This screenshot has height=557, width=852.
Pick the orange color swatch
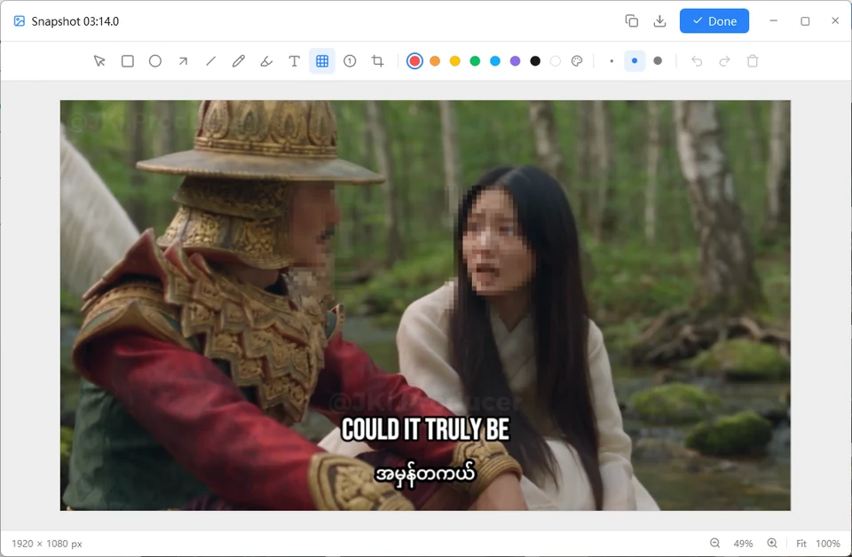coord(435,61)
